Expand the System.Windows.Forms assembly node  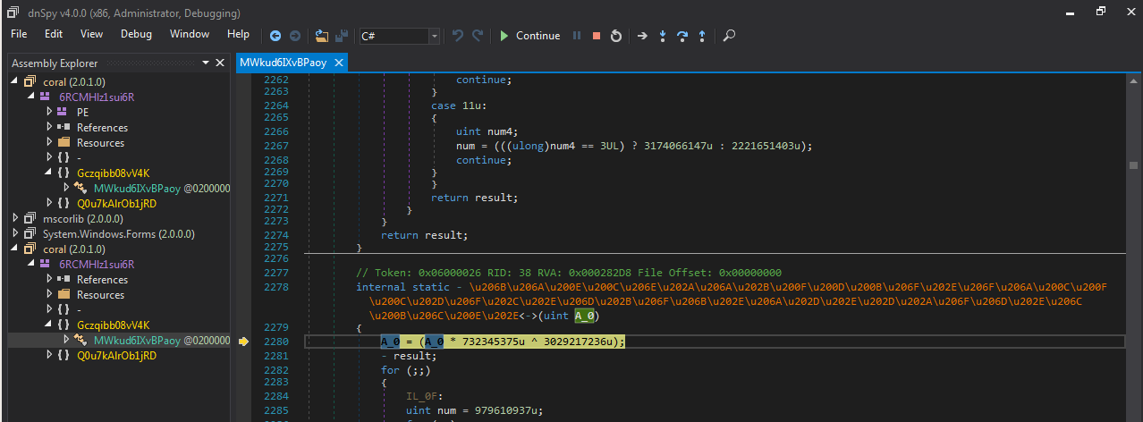coord(16,234)
